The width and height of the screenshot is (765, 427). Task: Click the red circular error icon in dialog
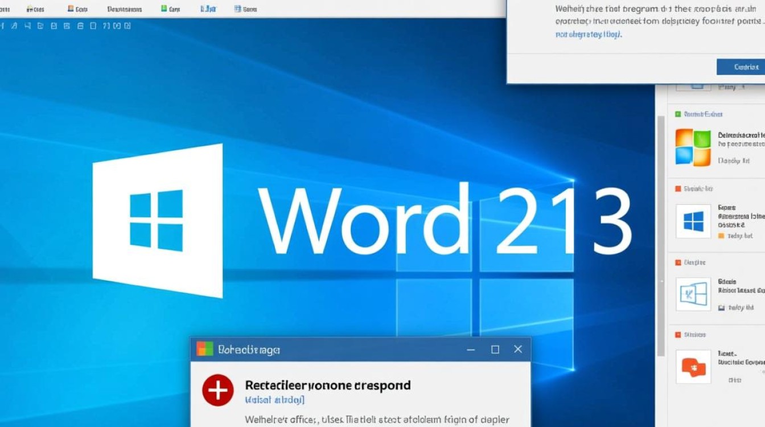point(217,391)
